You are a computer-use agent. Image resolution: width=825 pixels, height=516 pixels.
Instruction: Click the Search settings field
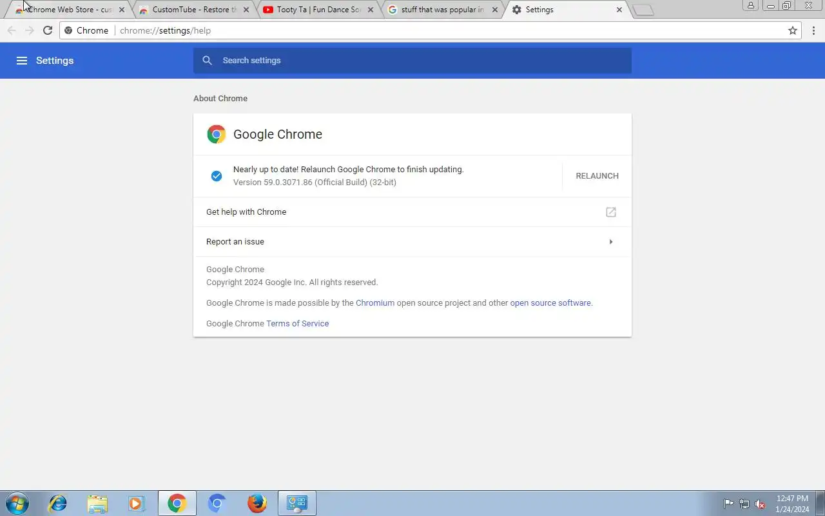pyautogui.click(x=412, y=61)
